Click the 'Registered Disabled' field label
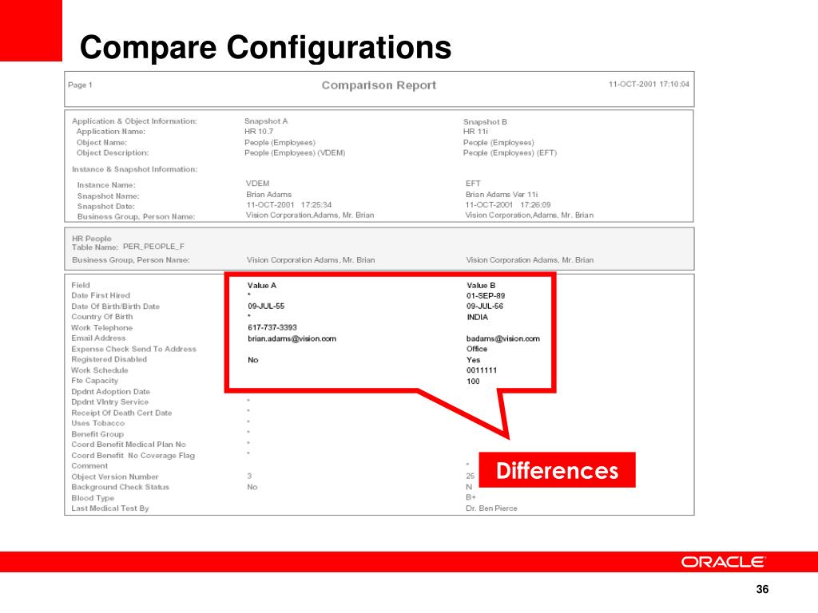Viewport: 818px width, 613px height. (x=109, y=360)
